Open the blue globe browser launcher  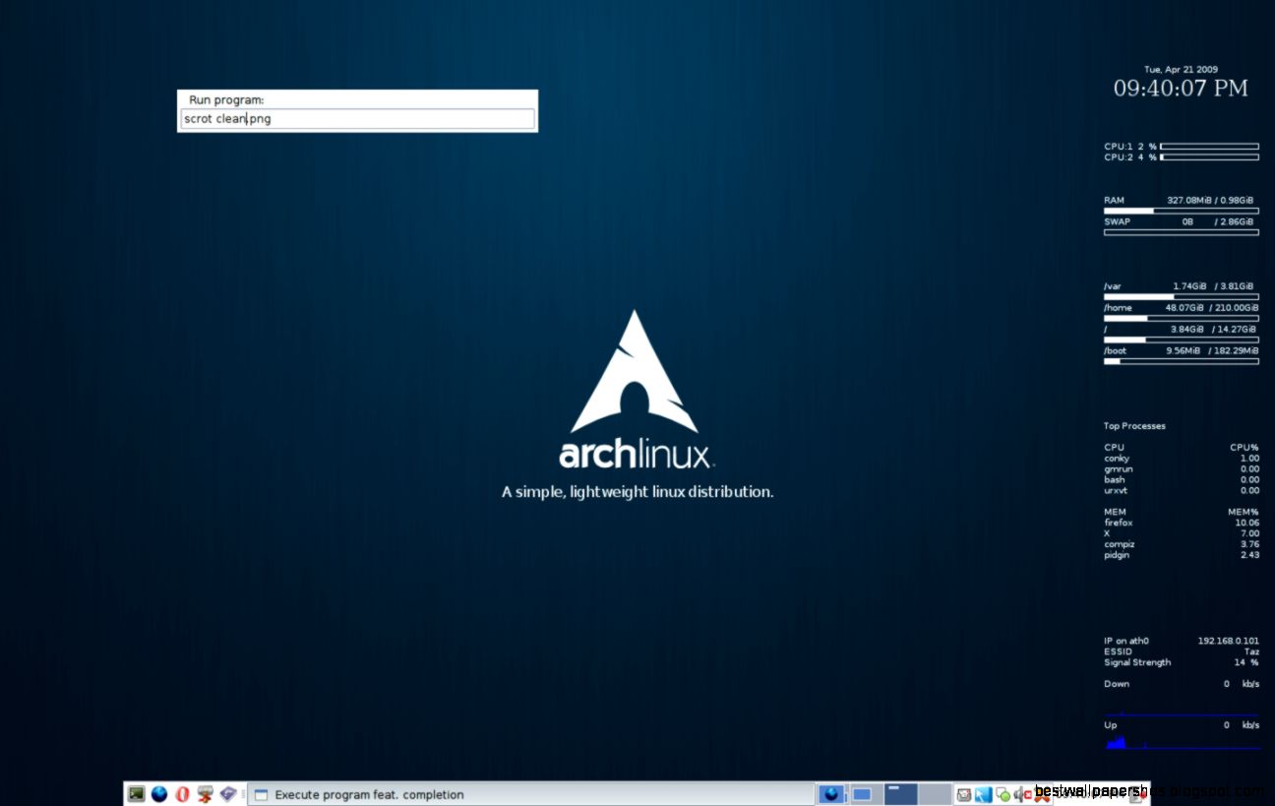(159, 794)
